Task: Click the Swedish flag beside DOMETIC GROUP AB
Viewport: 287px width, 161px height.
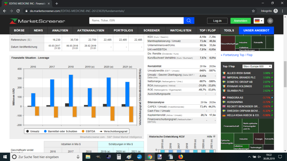Action: point(224,82)
